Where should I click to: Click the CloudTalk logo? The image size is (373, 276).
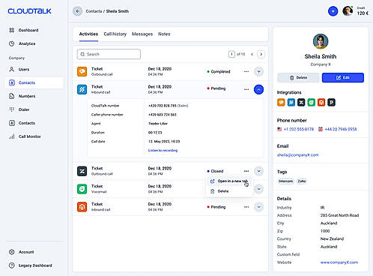pyautogui.click(x=29, y=11)
